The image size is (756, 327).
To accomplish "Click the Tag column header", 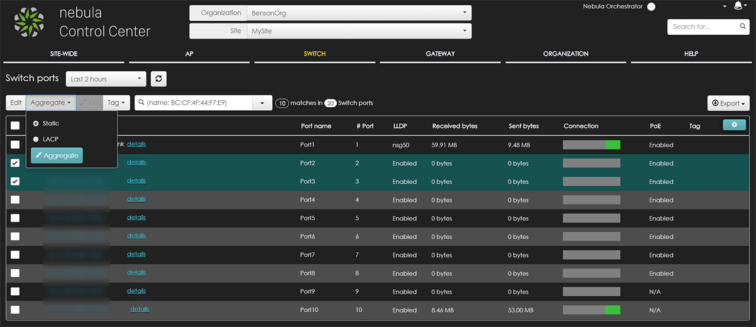I will click(x=695, y=126).
